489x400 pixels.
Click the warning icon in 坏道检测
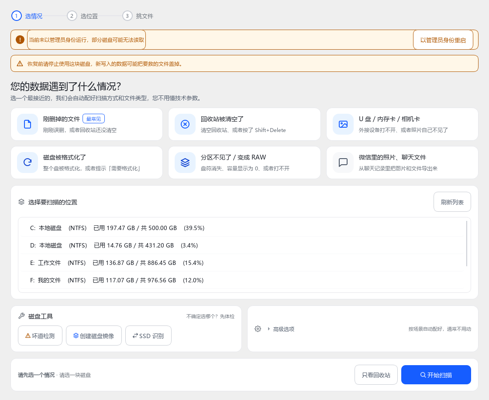click(28, 336)
